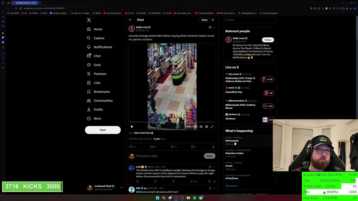Click the Communities icon in sidebar

89,100
